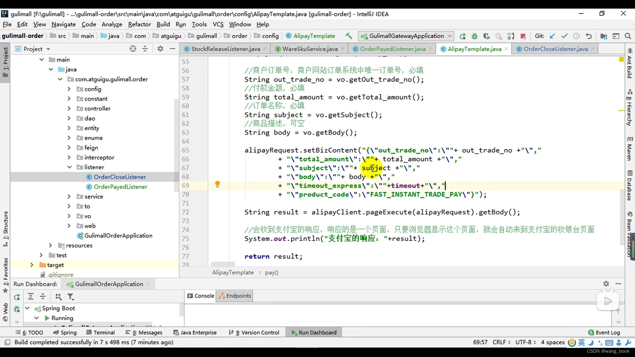Screen dimensions: 635x357
Task: Expand all in Run Dashboard toolbar
Action: coord(30,297)
